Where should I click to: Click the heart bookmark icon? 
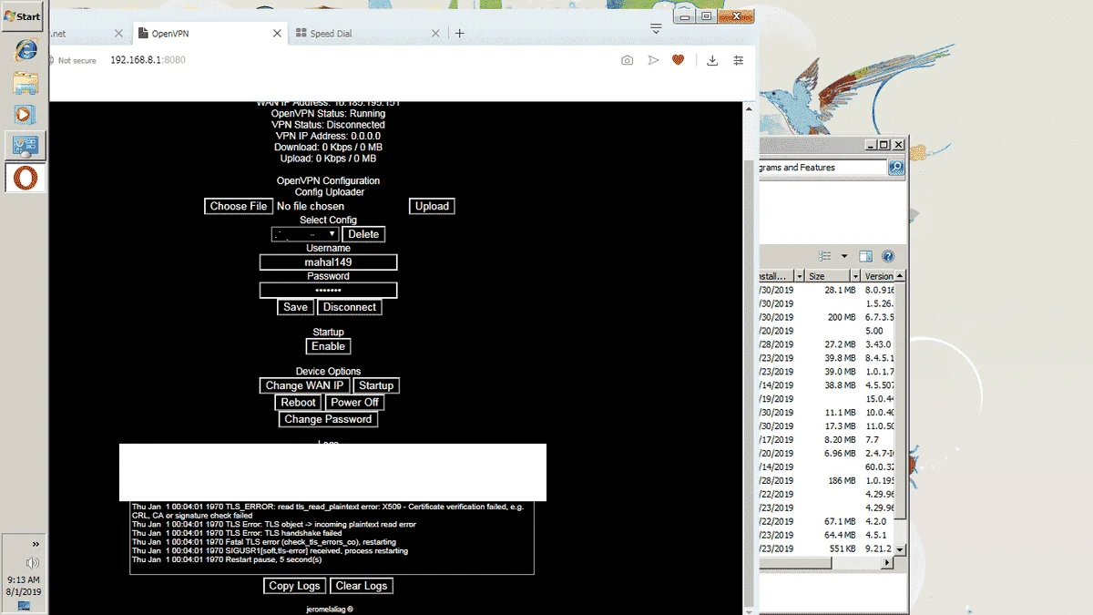tap(678, 60)
